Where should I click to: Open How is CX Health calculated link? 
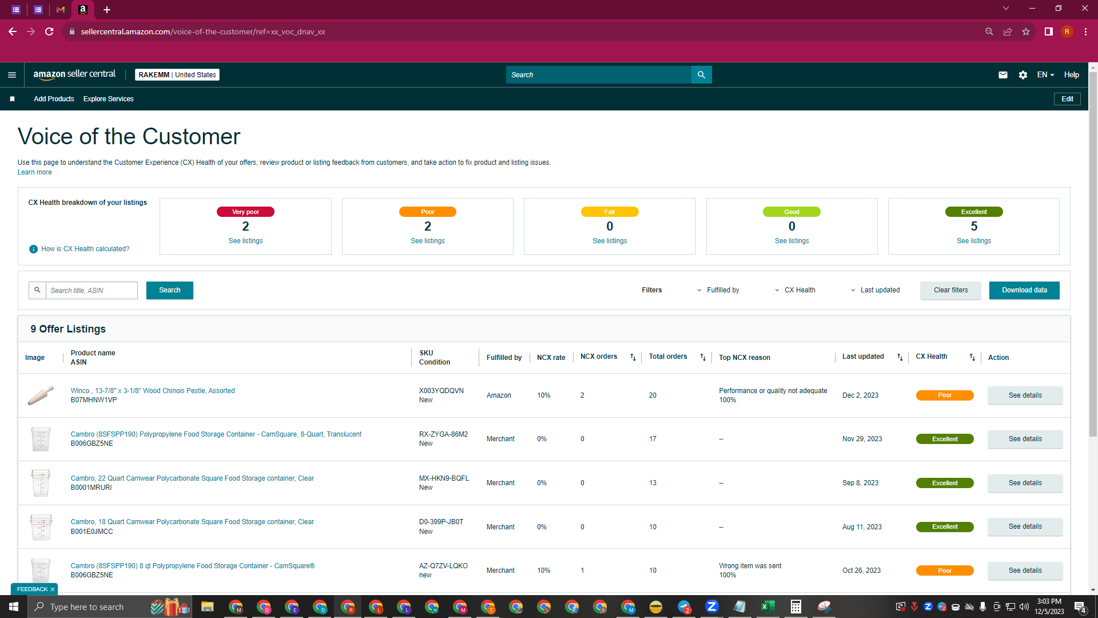[x=85, y=249]
